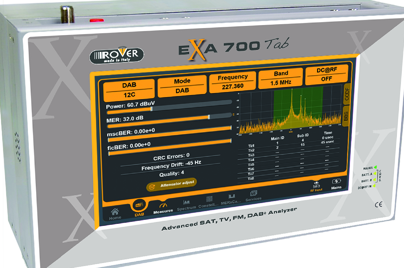Click the MER: 32.0 dB reading
This screenshot has height=268, width=404.
pyautogui.click(x=125, y=119)
